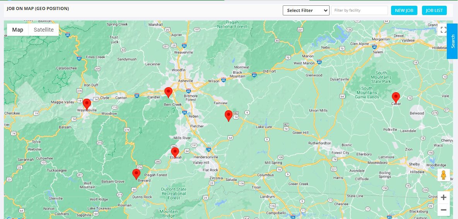This screenshot has width=458, height=219.
Task: Click the Polkville label on map
Action: [390, 129]
